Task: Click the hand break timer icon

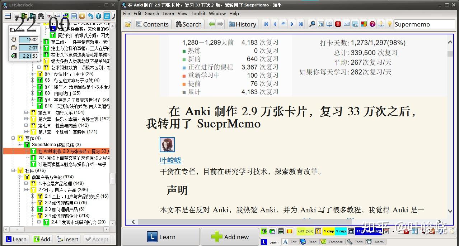Action: point(14,39)
